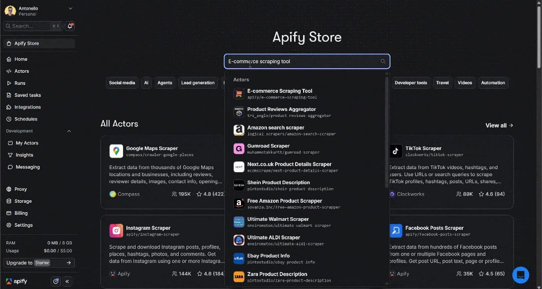Viewport: 542px width, 289px height.
Task: Collapse the Development section chevron
Action: coord(69,131)
